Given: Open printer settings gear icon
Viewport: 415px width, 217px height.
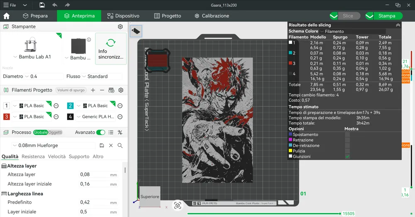Looking at the screenshot, I should 120,27.
